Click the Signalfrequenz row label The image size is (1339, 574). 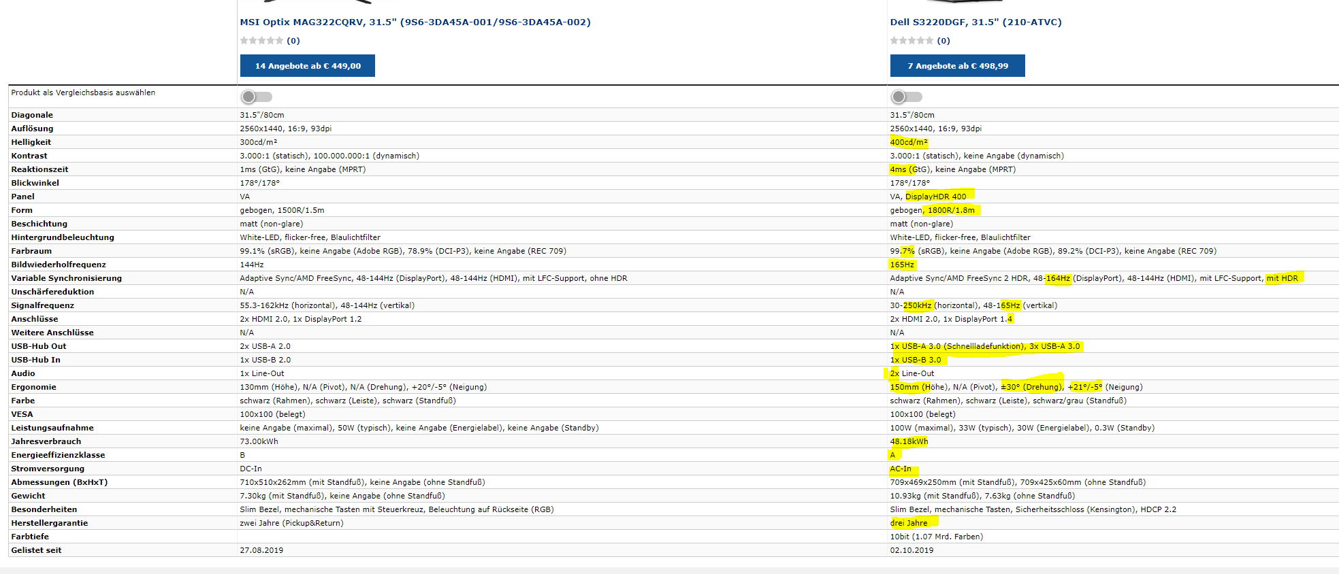(x=43, y=305)
